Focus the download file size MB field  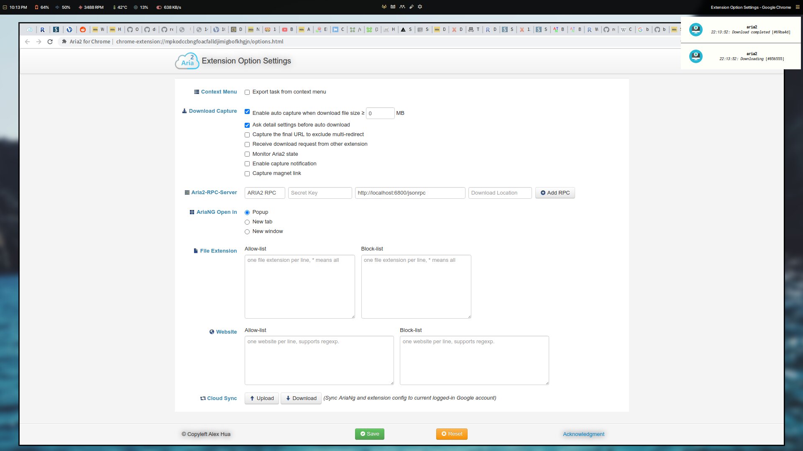[380, 113]
